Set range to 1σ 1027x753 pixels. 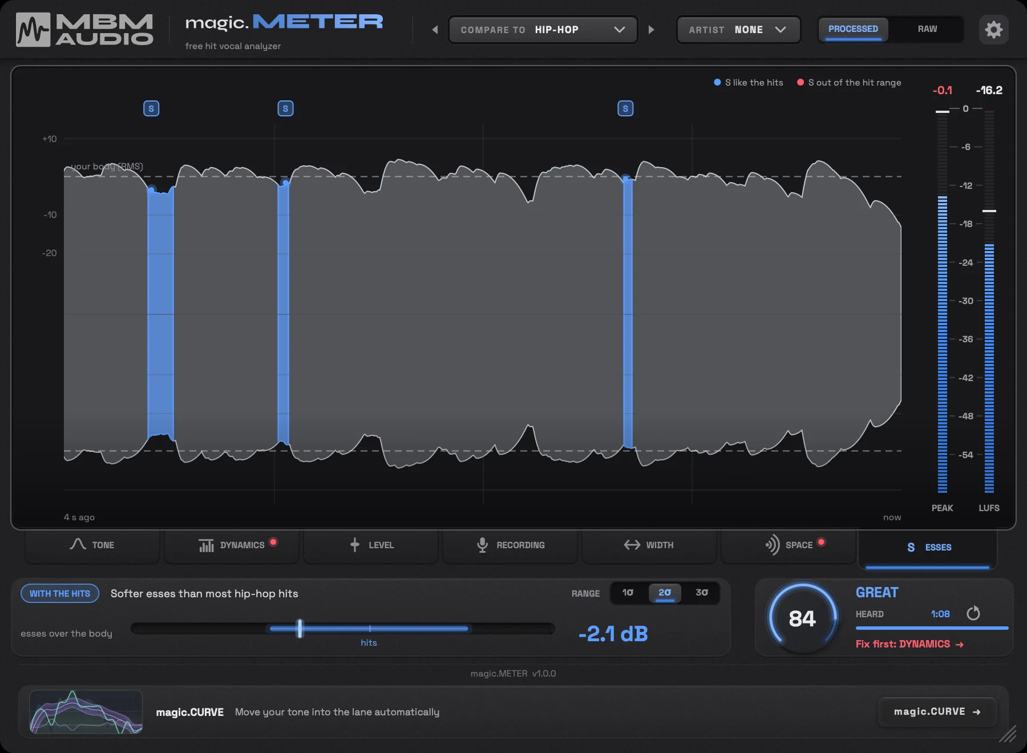point(628,593)
